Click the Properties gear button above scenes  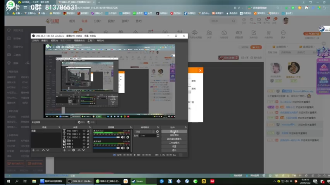coord(81,122)
